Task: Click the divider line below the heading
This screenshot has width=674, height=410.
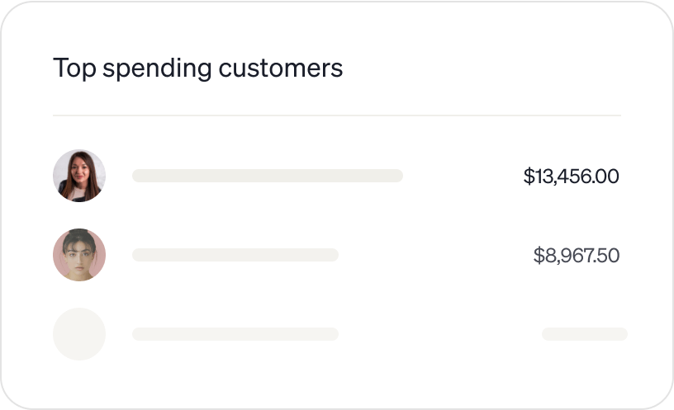Action: click(336, 115)
